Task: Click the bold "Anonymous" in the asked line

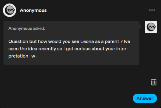Action: 20,28
